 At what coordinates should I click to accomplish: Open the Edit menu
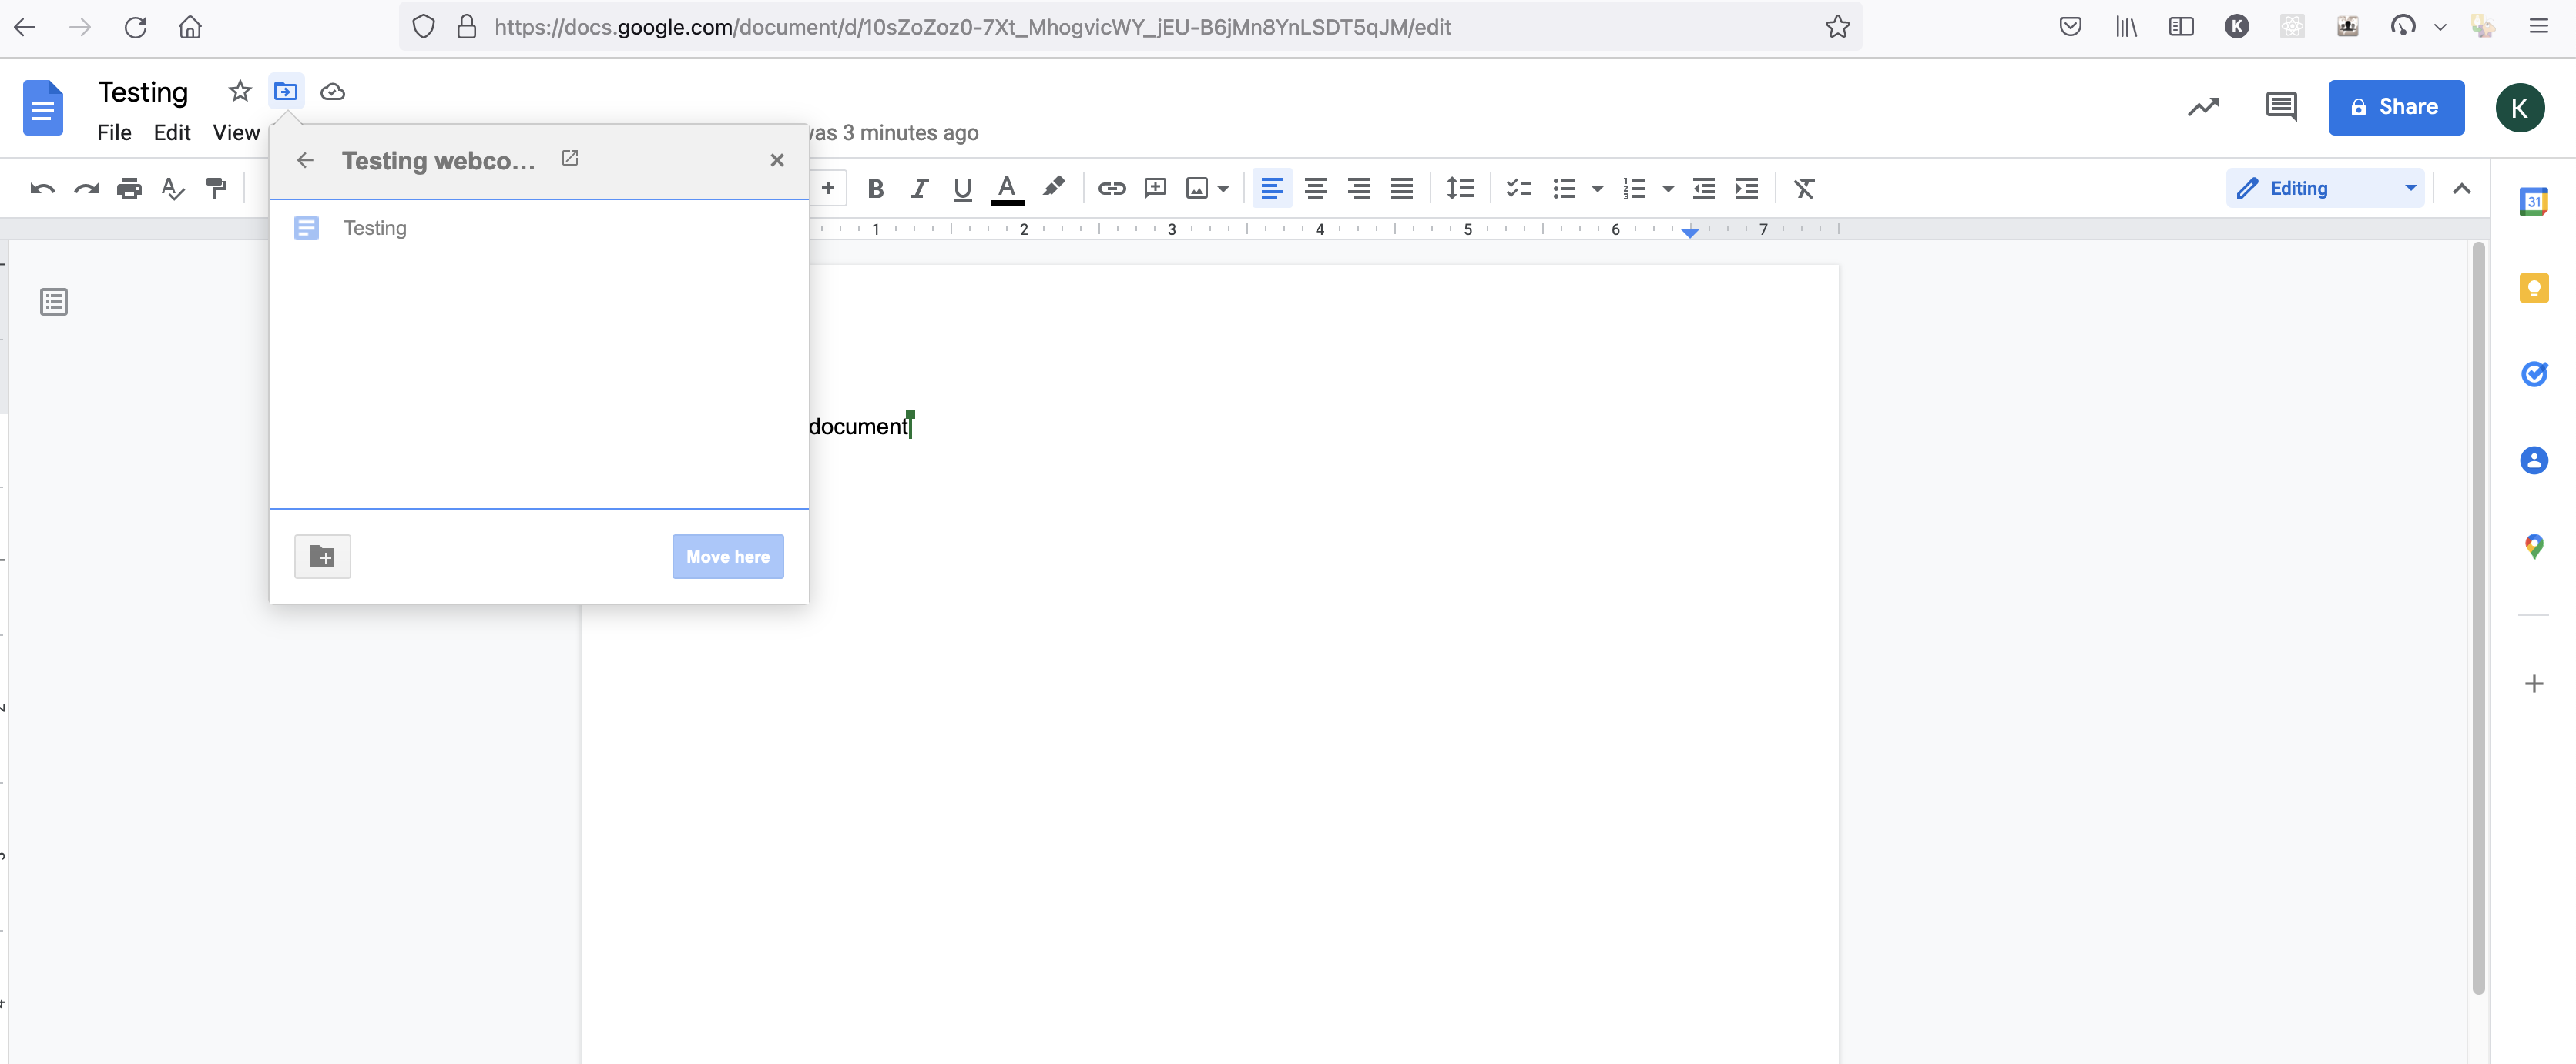click(171, 132)
